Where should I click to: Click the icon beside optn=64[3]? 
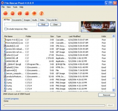pyautogui.click(x=5, y=70)
